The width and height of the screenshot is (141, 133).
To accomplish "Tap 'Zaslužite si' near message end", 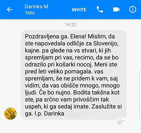I will 107,106.
